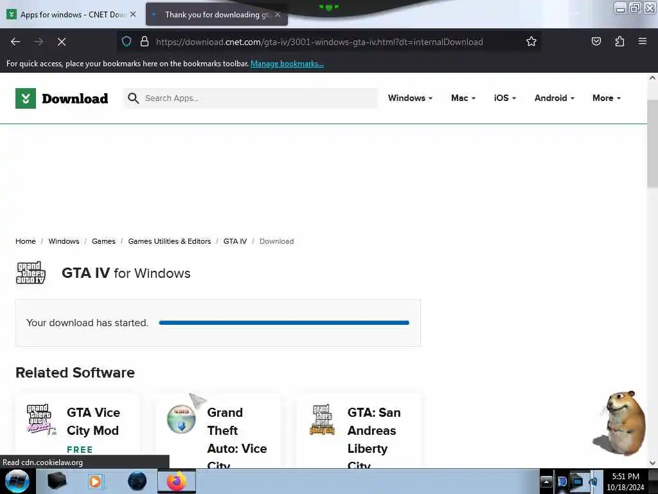Click the CNET Download green logo
Image resolution: width=658 pixels, height=494 pixels.
click(x=26, y=98)
